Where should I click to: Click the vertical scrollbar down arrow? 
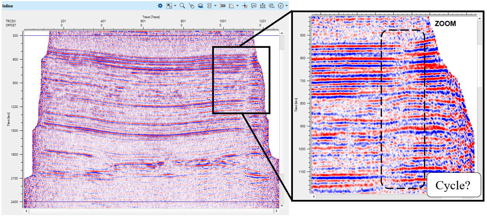pyautogui.click(x=282, y=205)
